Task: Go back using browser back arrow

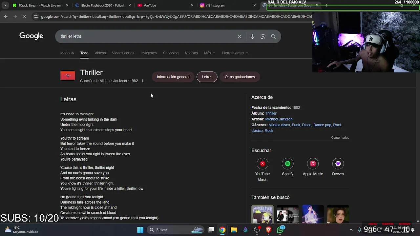Action: pos(6,16)
